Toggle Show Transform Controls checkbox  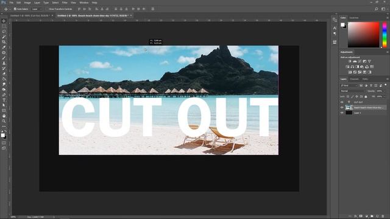click(x=47, y=9)
